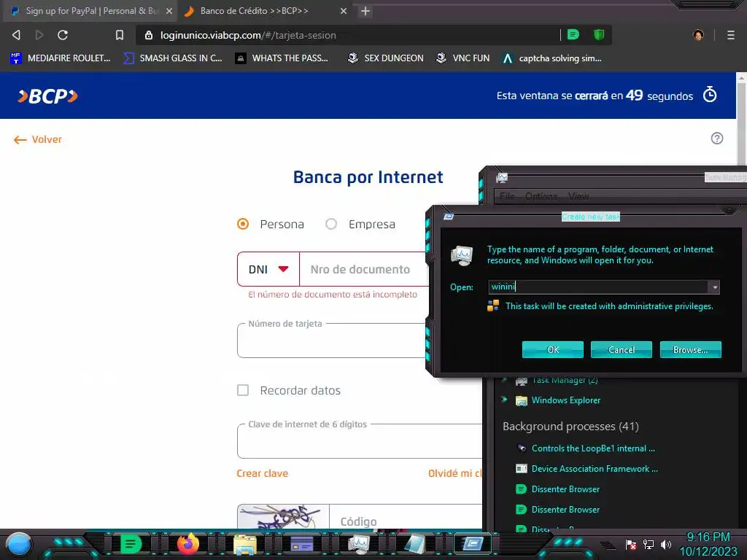Click the Número de tarjeta field

[x=332, y=342]
